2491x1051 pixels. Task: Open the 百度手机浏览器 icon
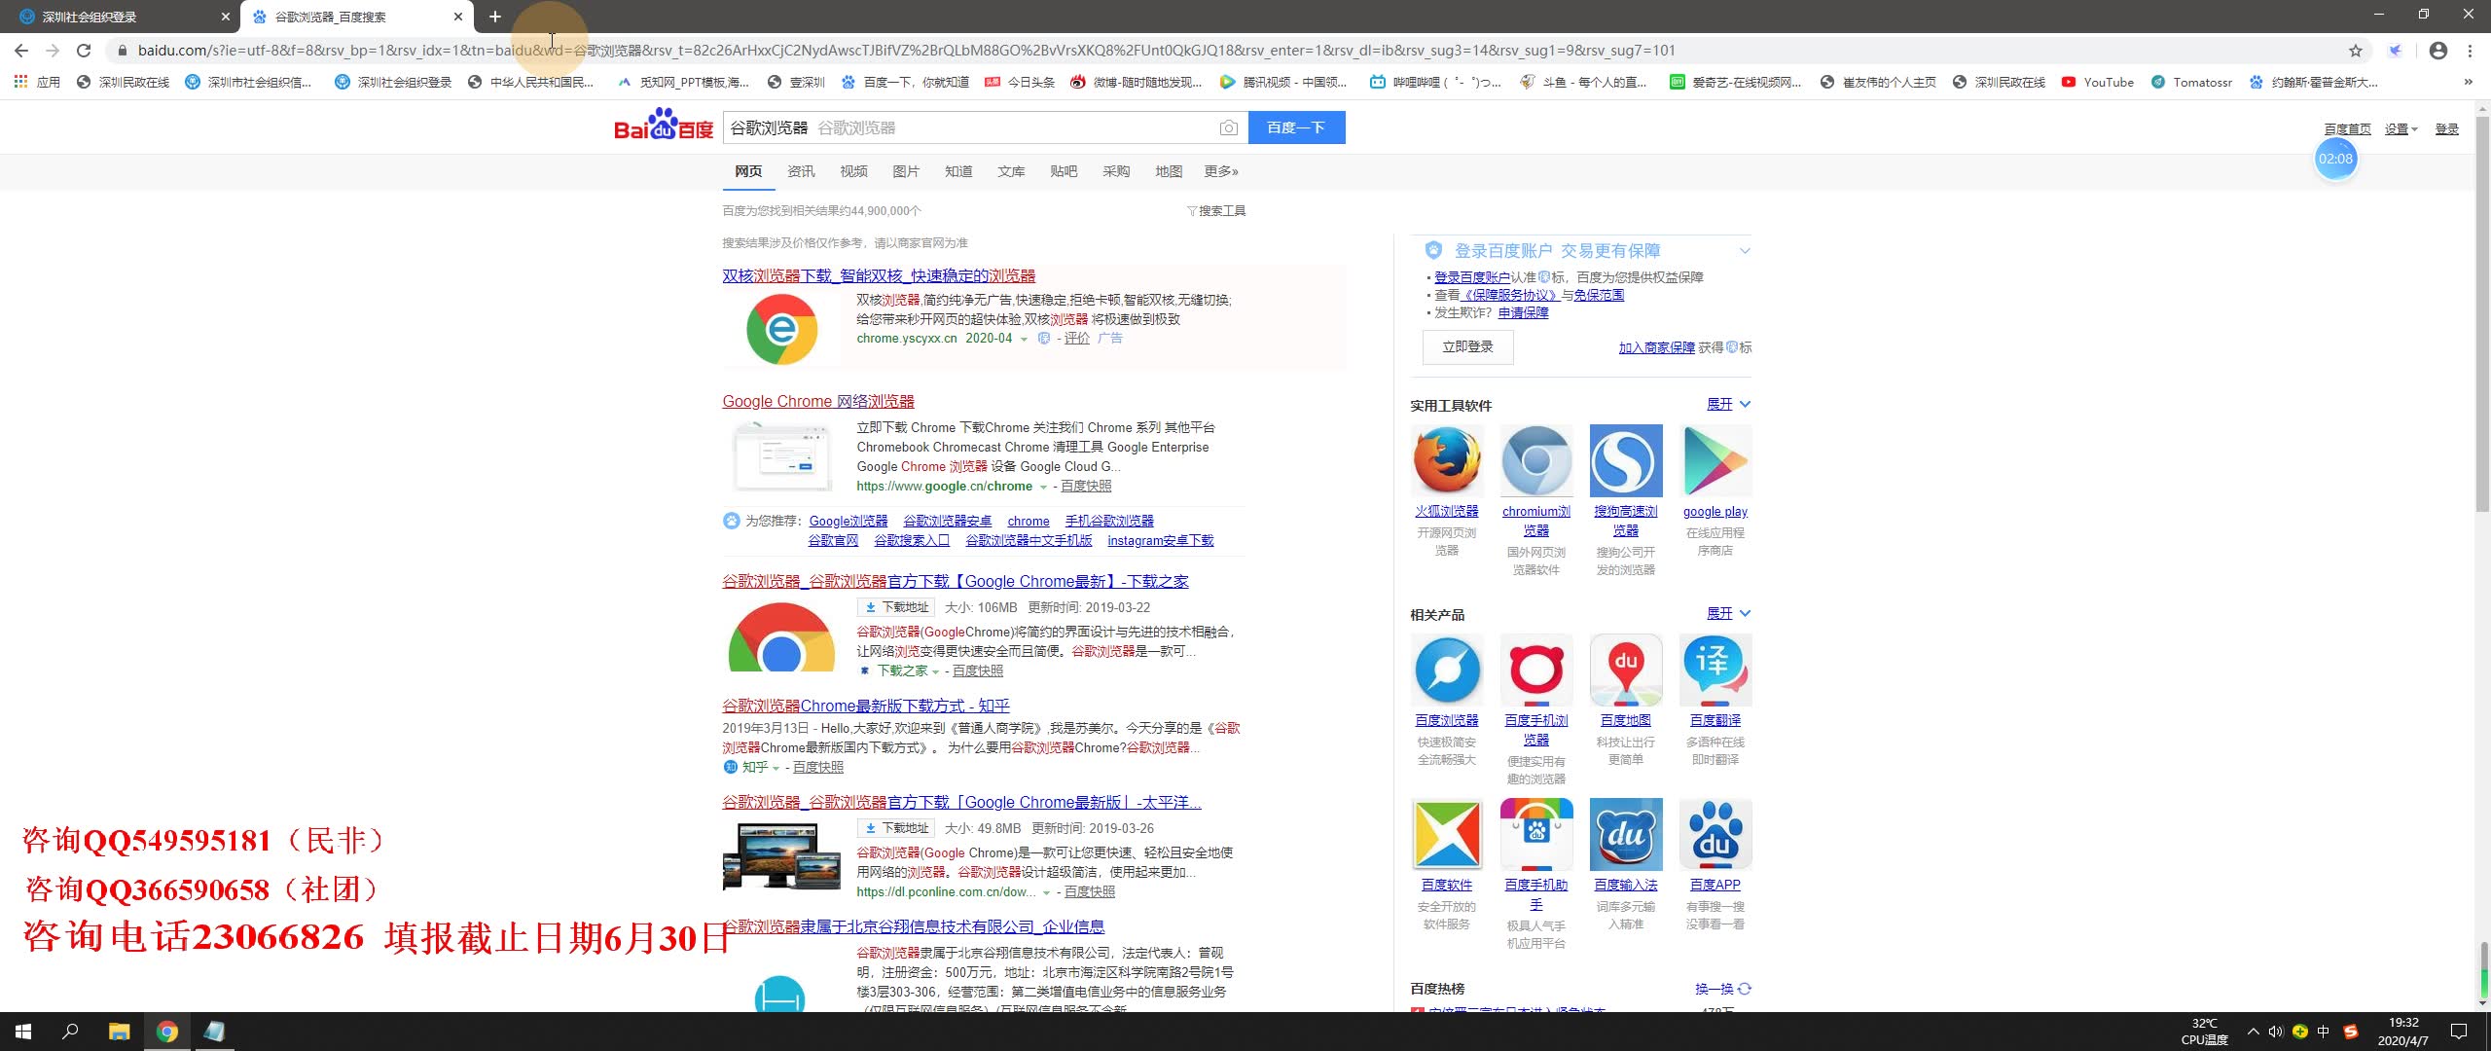1535,670
